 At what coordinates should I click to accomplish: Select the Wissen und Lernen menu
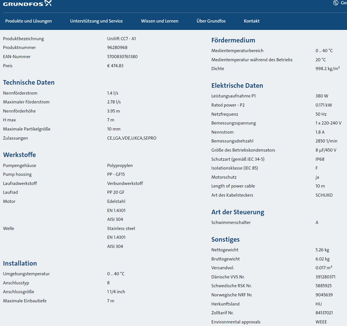[x=160, y=21]
